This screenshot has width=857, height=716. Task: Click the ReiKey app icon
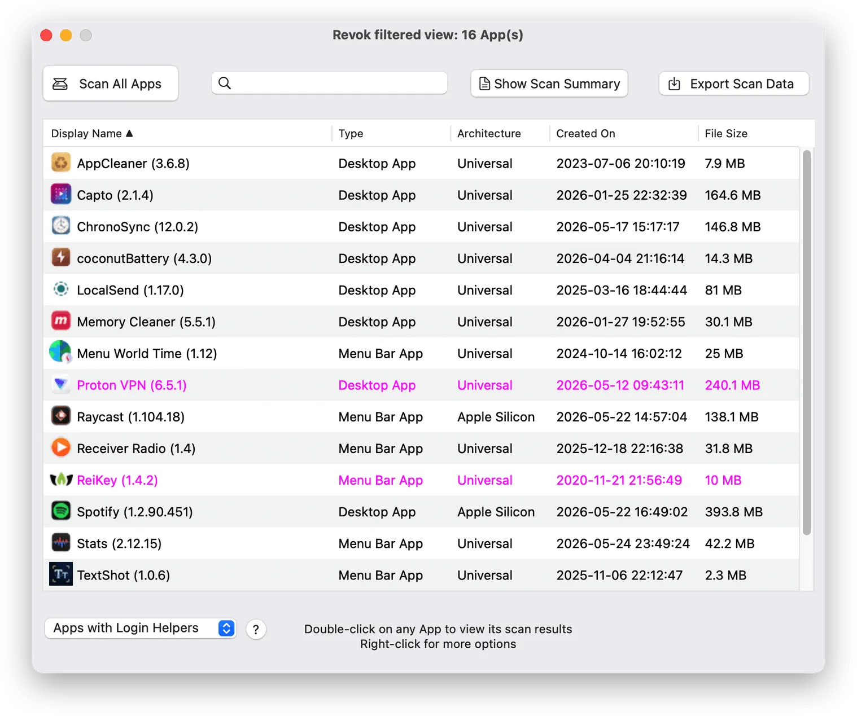coord(61,480)
